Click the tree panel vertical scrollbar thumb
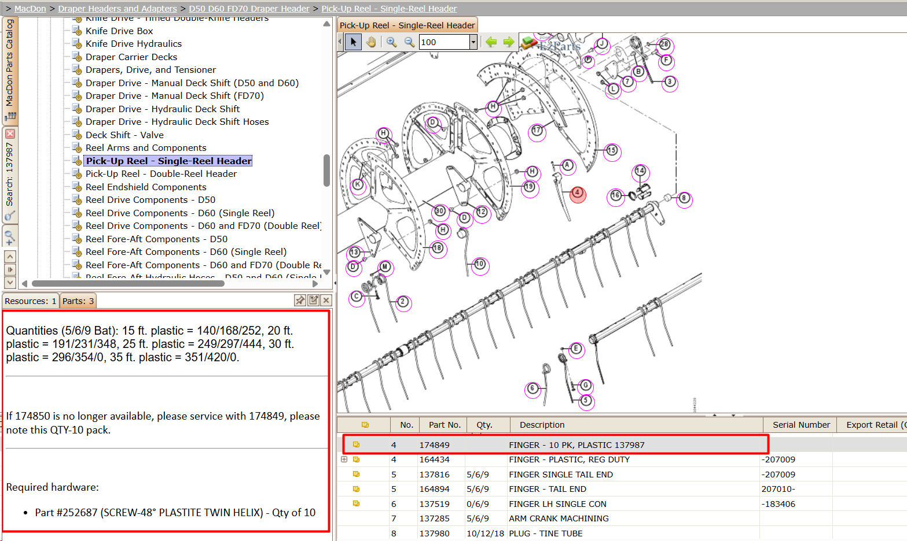 pyautogui.click(x=326, y=171)
